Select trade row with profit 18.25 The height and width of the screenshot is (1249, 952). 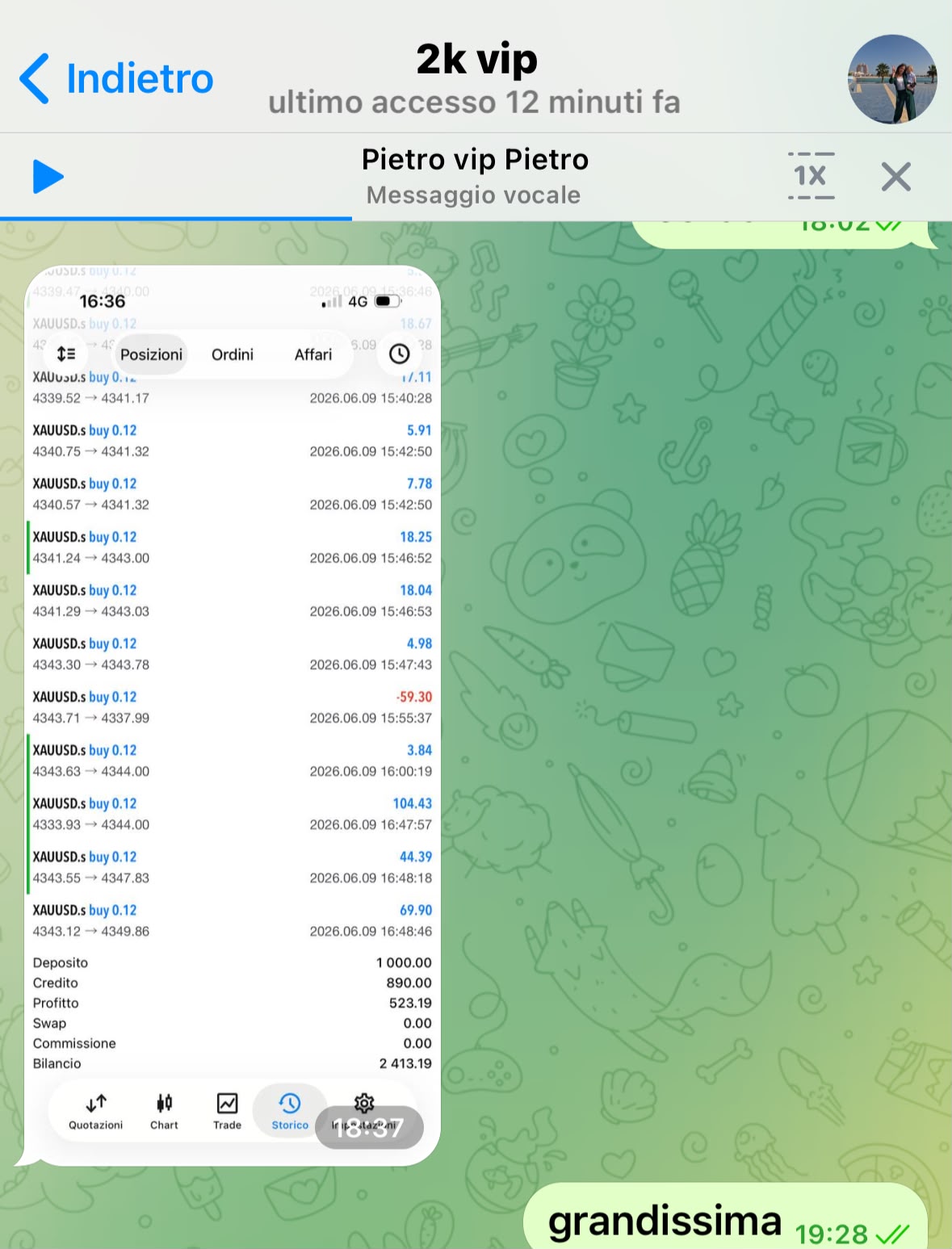[x=233, y=547]
